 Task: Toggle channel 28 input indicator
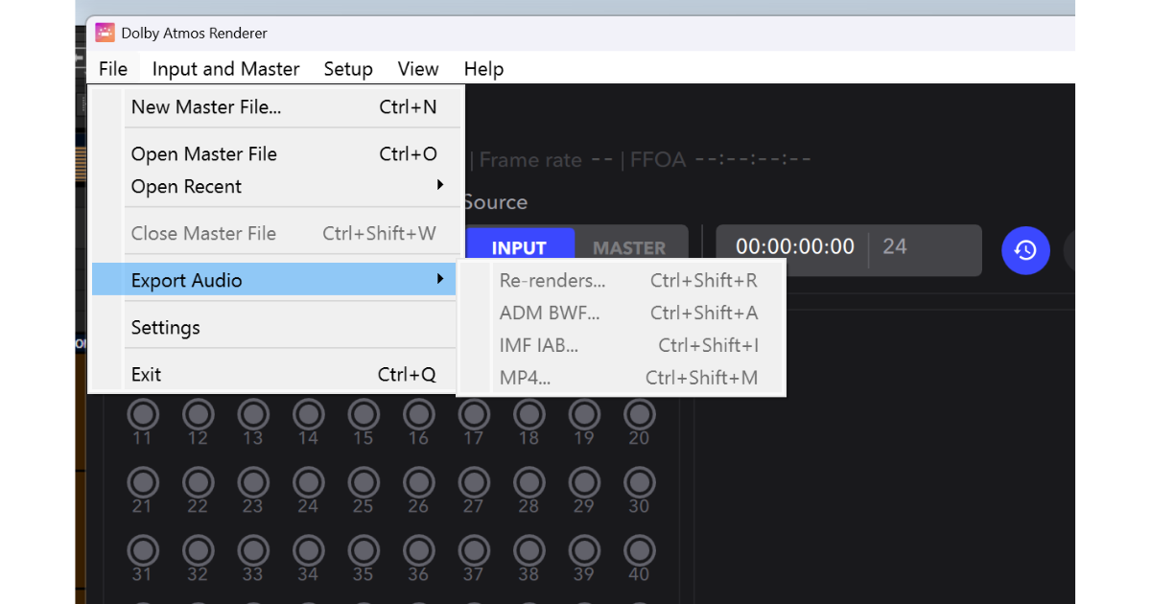[529, 481]
